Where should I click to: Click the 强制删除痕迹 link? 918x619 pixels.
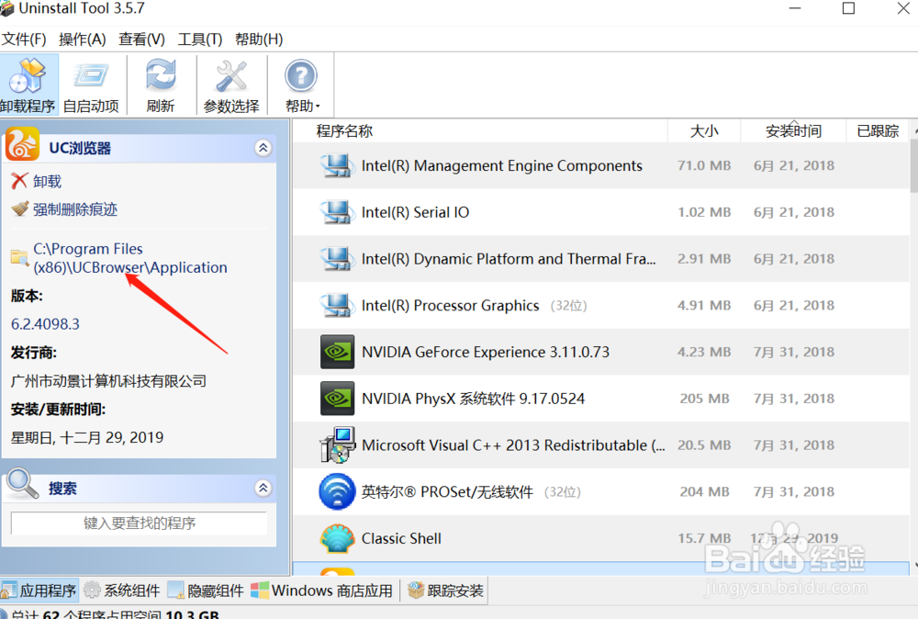pos(75,209)
